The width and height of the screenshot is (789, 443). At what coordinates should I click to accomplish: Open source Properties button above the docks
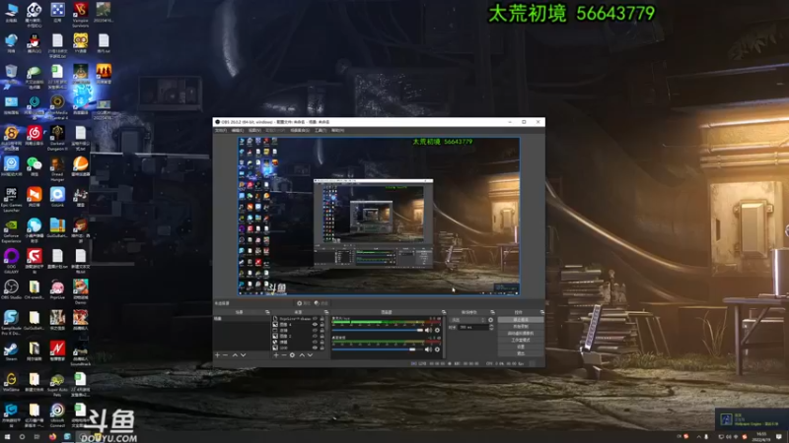click(x=304, y=303)
